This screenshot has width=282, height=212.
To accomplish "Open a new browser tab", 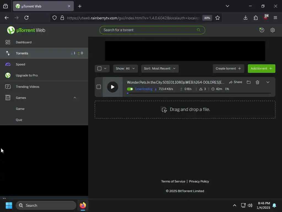I will pos(80,6).
